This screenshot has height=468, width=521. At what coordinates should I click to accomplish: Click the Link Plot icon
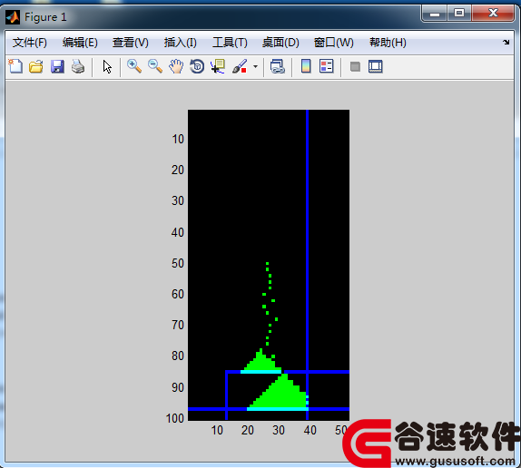(278, 66)
